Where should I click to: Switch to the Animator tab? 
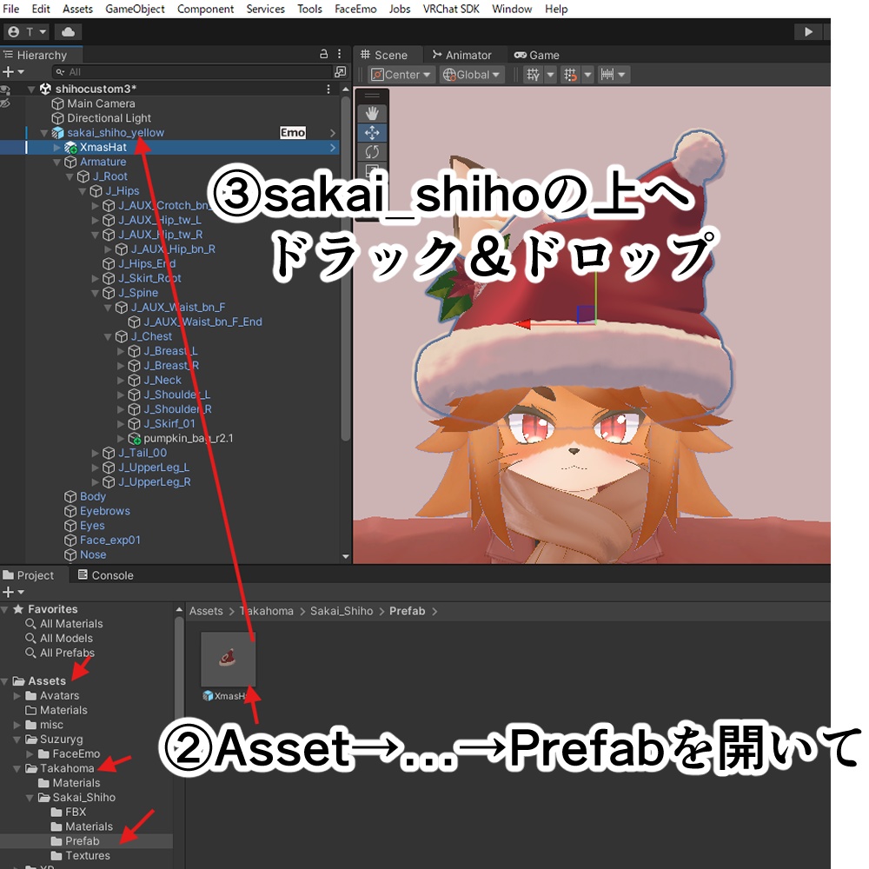[x=461, y=55]
